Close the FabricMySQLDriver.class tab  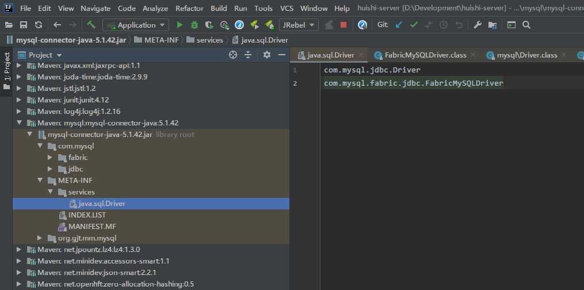point(473,55)
